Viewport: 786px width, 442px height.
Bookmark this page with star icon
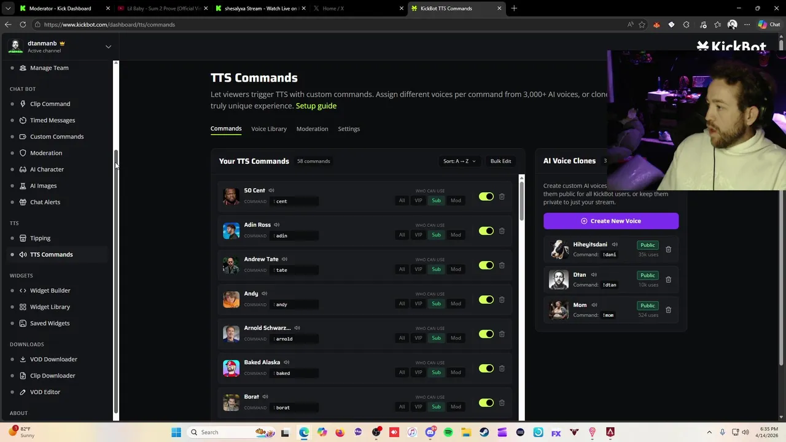coord(642,25)
